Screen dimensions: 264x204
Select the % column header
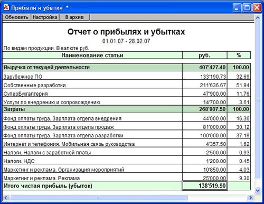click(239, 55)
